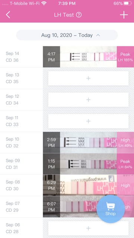Open Sep 14 test strip photo
The width and height of the screenshot is (134, 238).
click(88, 57)
